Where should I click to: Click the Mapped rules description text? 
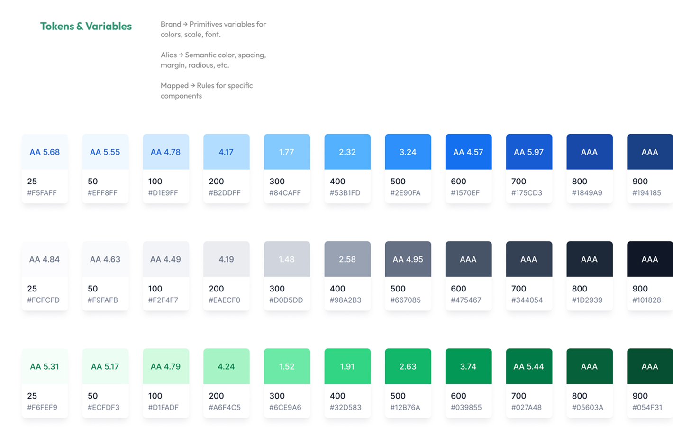[x=206, y=91]
